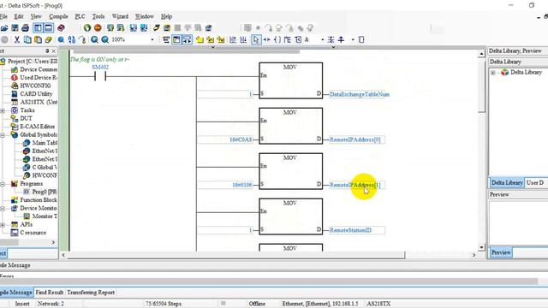Toggle the project tree panel view button

point(38,28)
